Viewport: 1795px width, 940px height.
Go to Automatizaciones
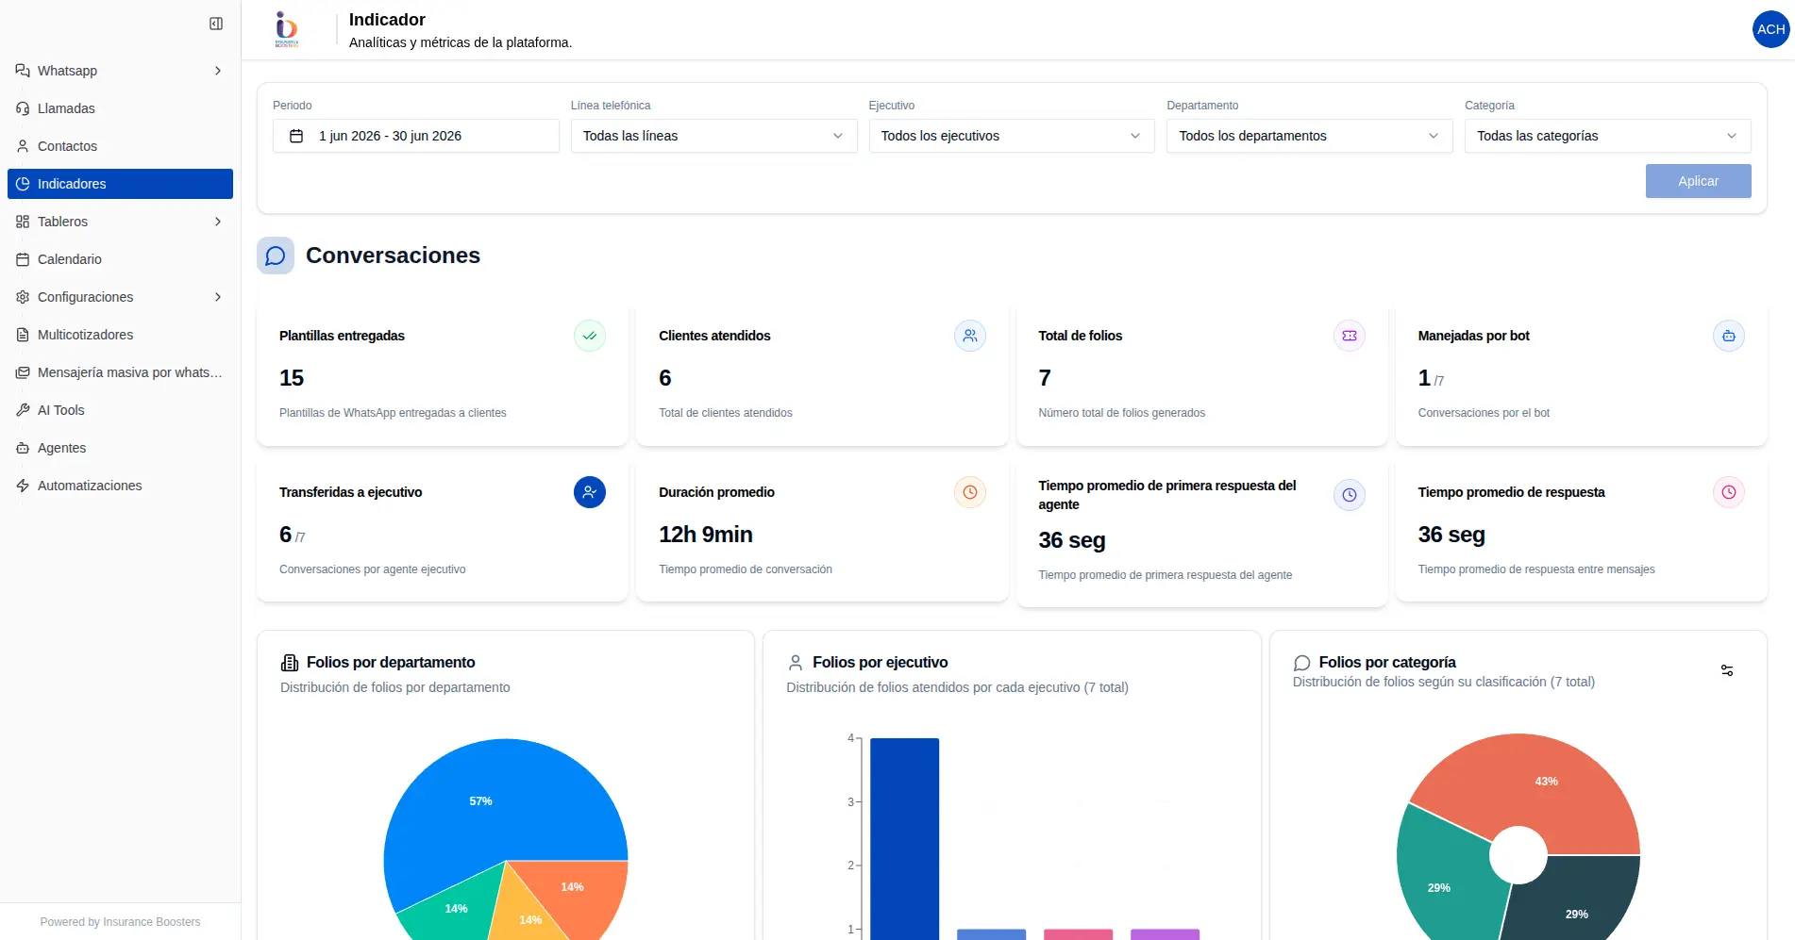(x=120, y=486)
